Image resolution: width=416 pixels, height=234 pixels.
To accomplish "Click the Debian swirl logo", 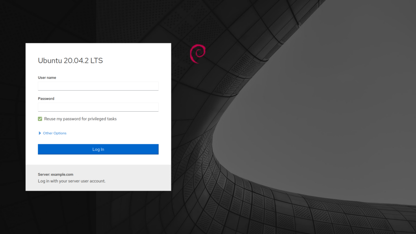I will pos(198,54).
